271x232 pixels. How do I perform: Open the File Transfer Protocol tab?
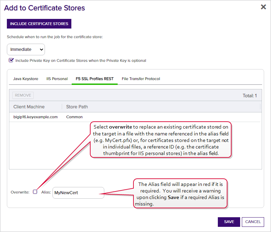(141, 79)
